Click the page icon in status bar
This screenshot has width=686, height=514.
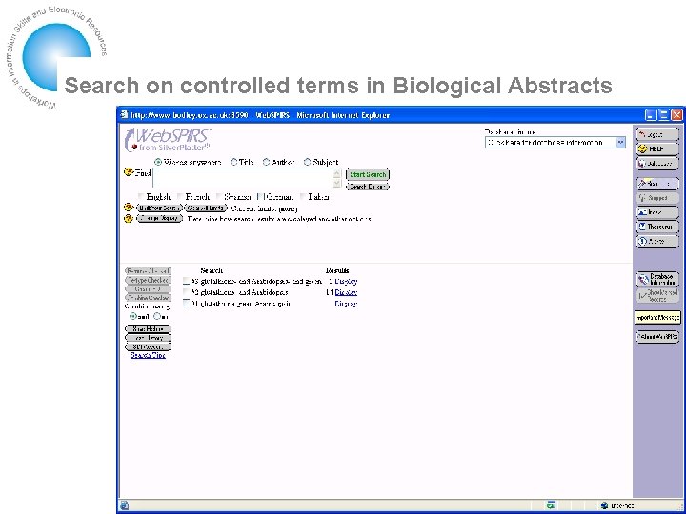pyautogui.click(x=124, y=505)
